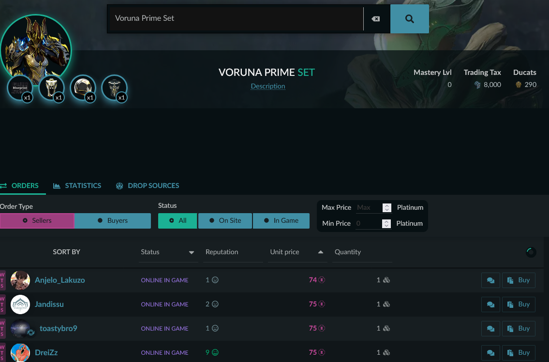This screenshot has width=549, height=362.
Task: Click the Max Price stepper arrows
Action: click(386, 207)
